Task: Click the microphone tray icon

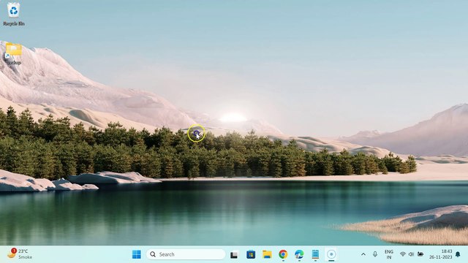Action: click(x=375, y=254)
